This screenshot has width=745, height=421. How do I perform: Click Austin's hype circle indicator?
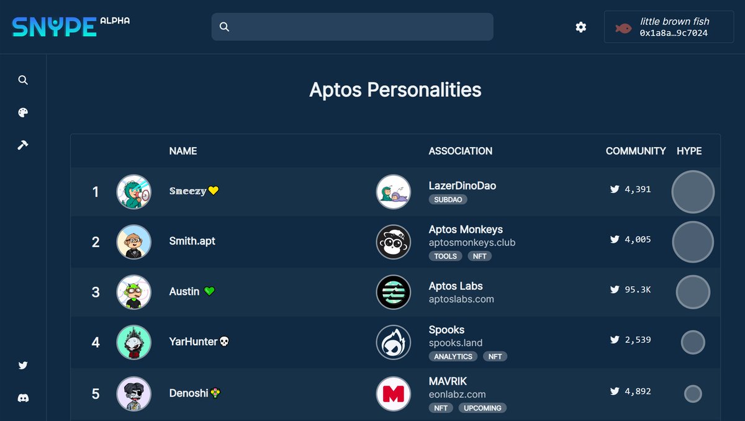[x=693, y=292]
